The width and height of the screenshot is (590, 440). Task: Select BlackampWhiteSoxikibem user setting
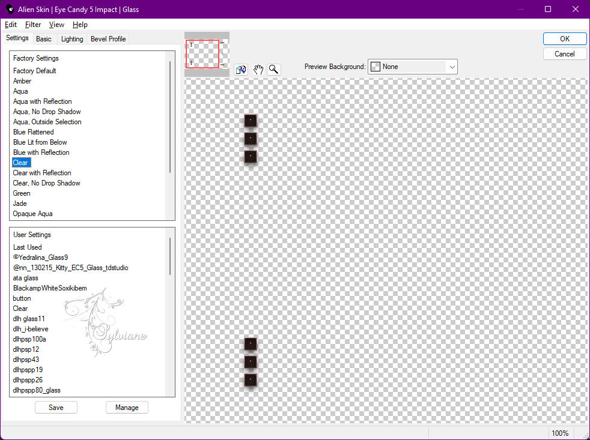tap(50, 288)
